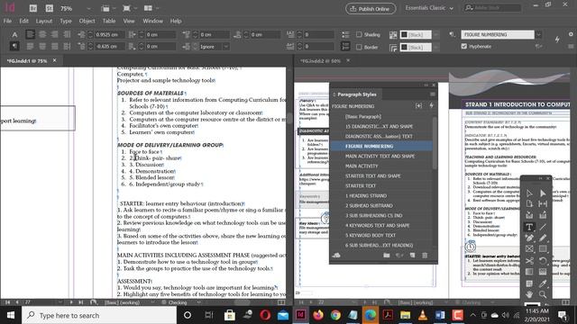Select the Line tool
Screen dimensions: 577x324
point(543,227)
